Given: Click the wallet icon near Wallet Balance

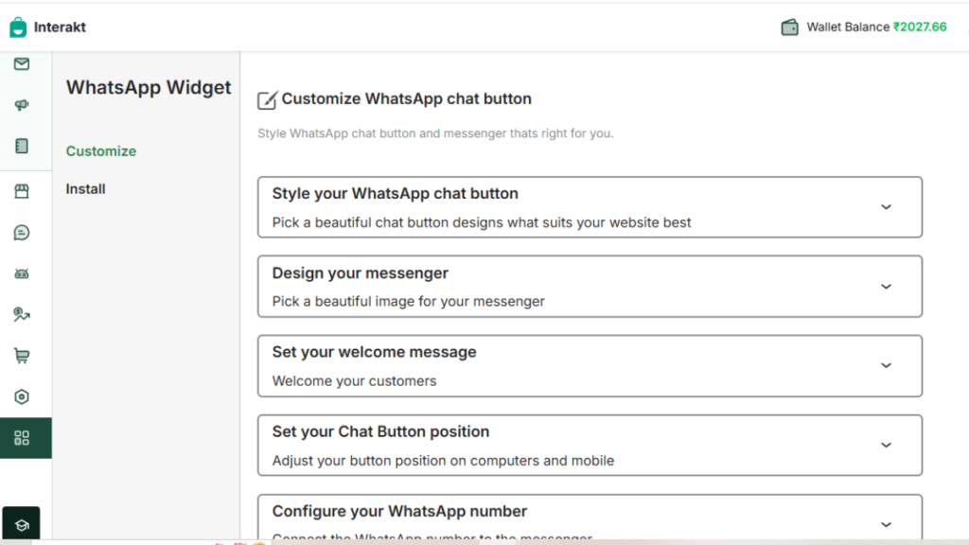Looking at the screenshot, I should point(789,26).
